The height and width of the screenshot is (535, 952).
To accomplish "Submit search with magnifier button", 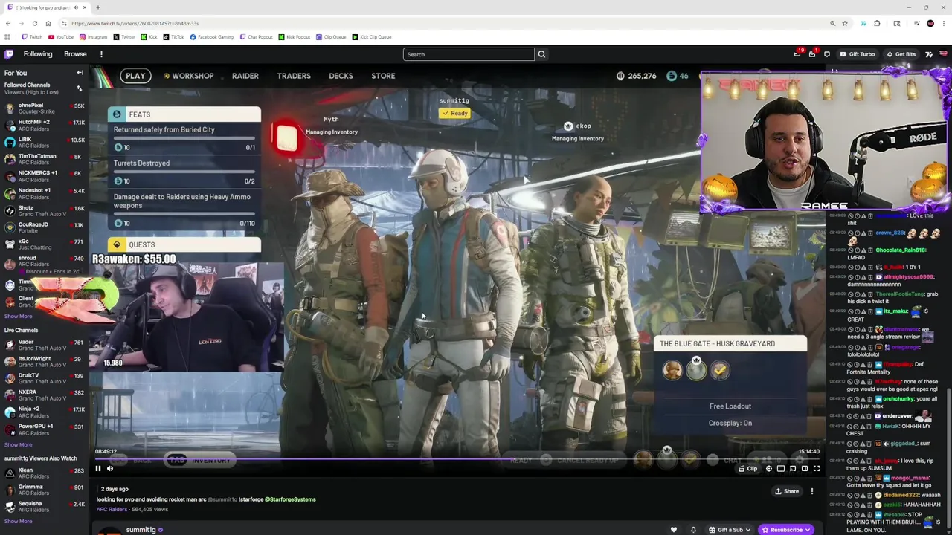I will click(541, 54).
